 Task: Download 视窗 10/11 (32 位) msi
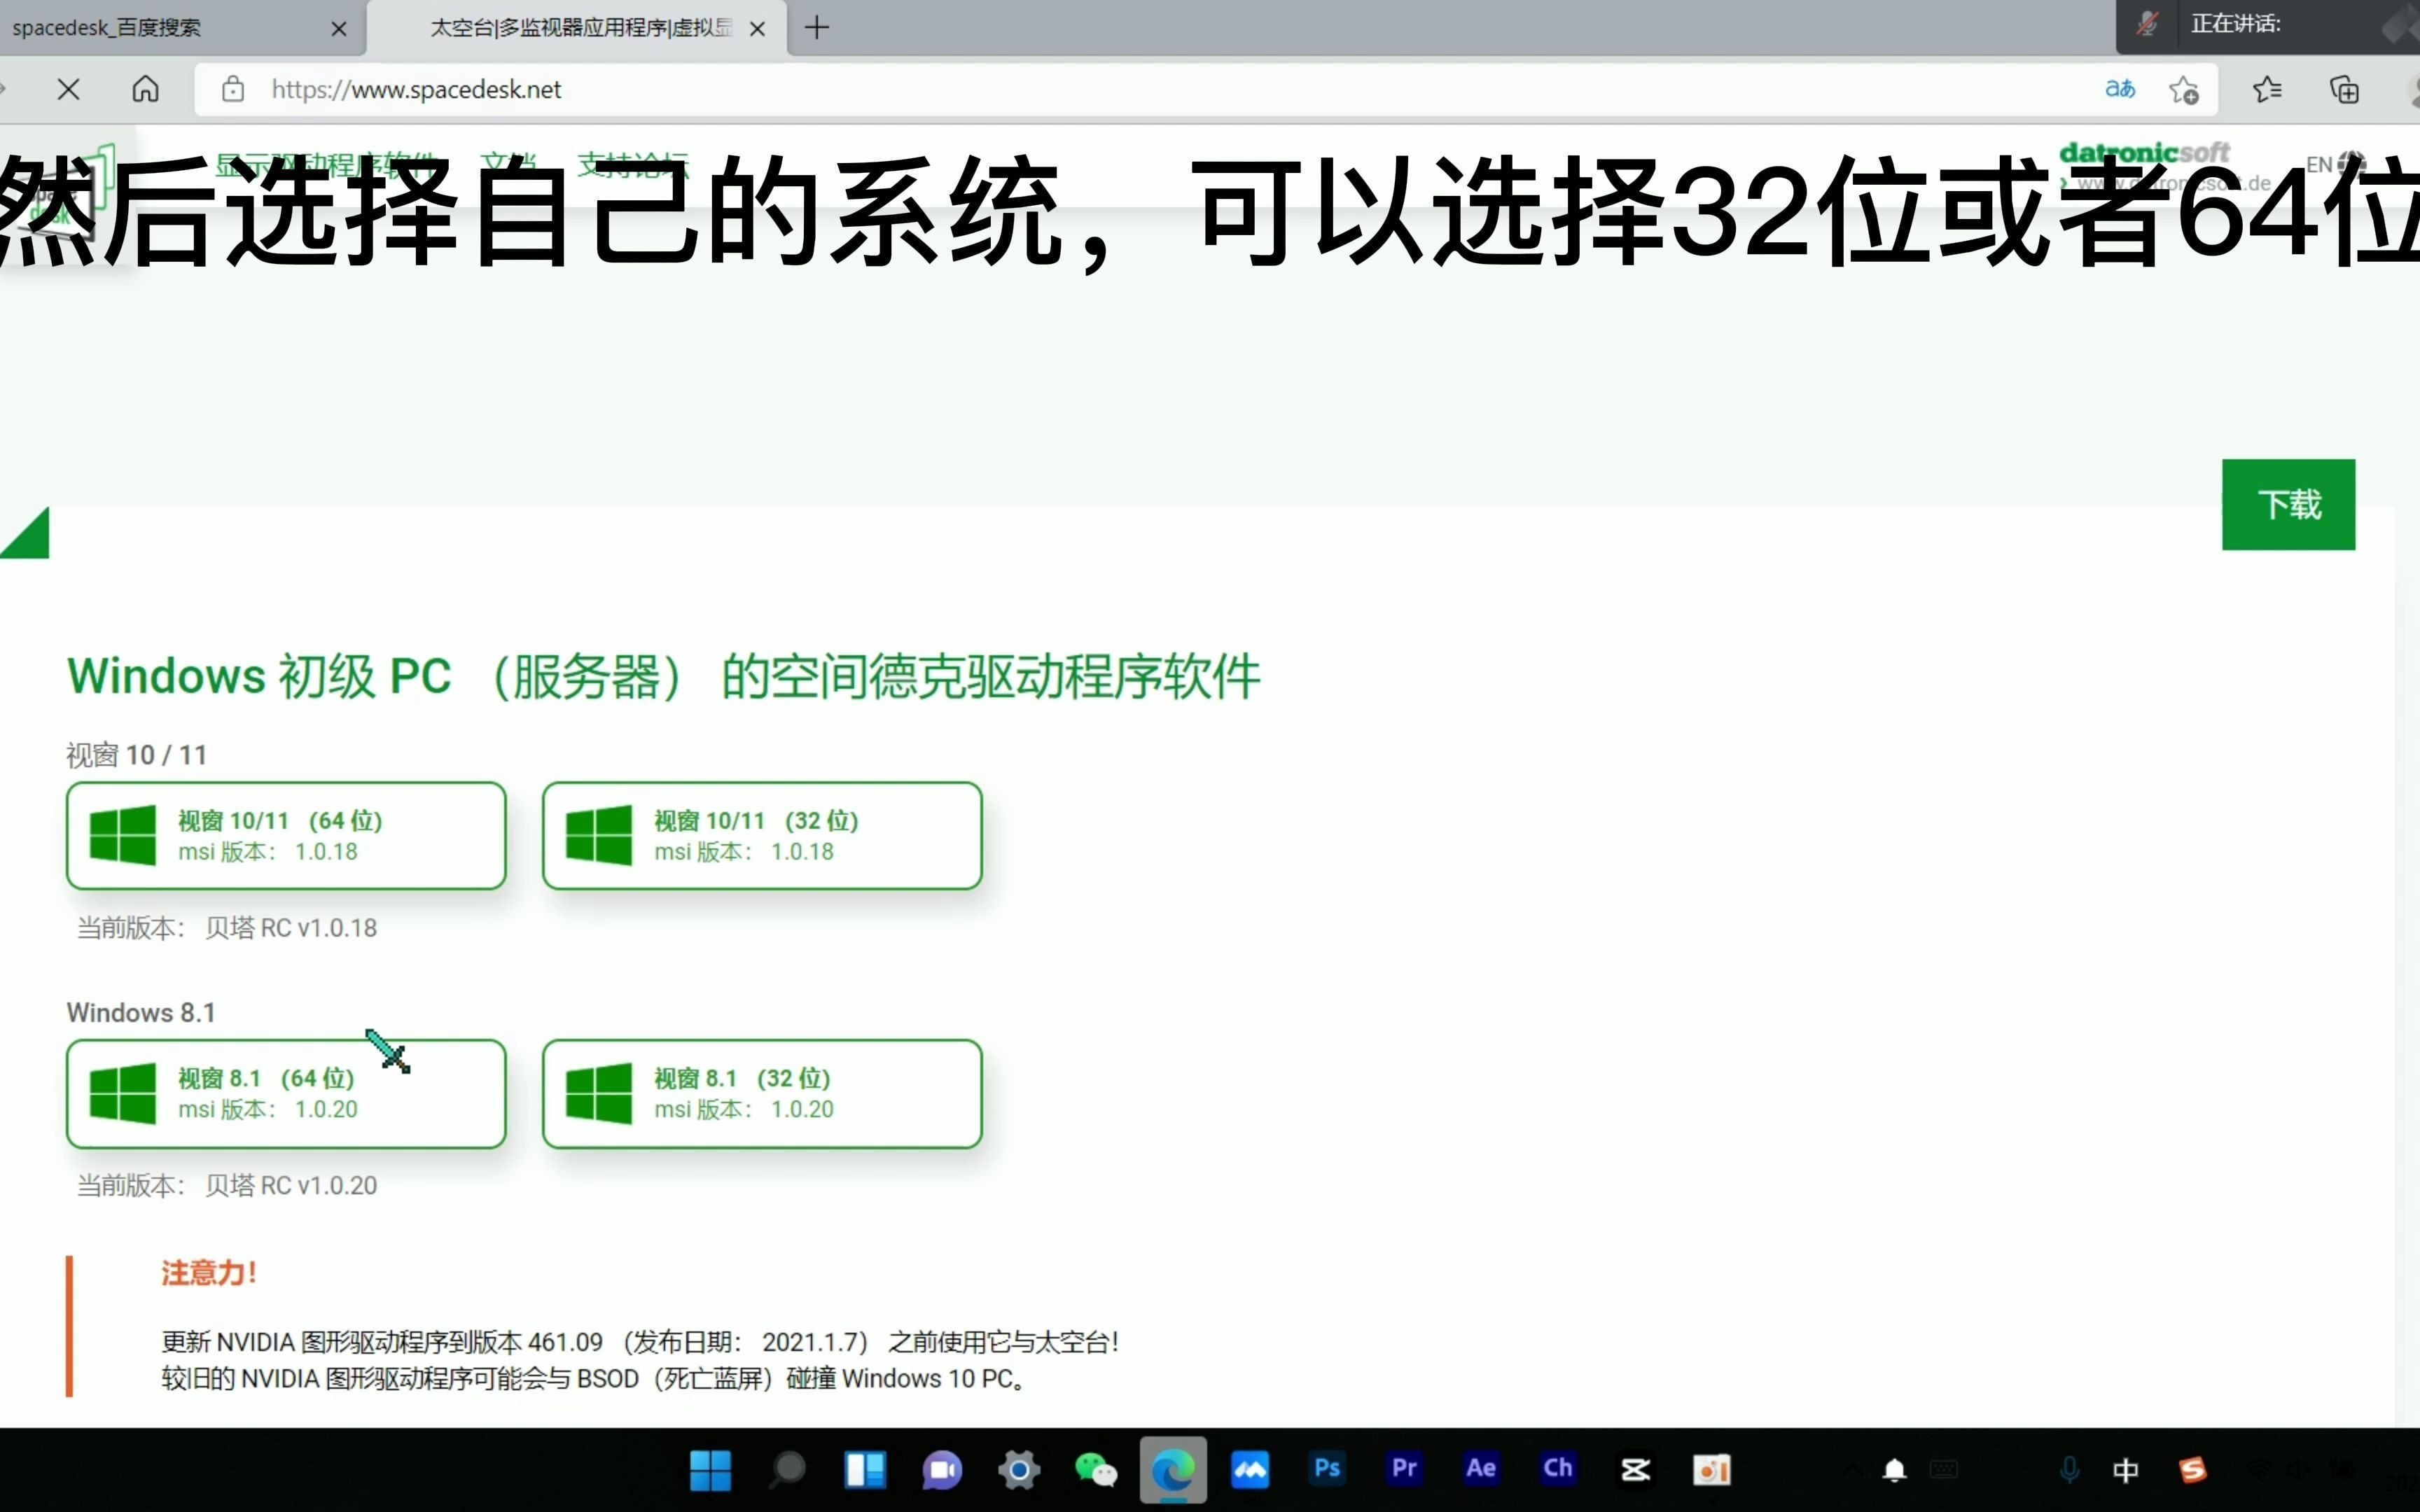coord(762,835)
